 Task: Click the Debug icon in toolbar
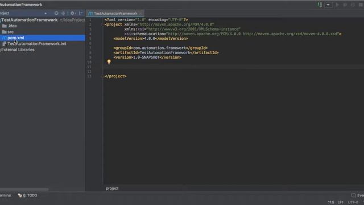[x=345, y=5]
